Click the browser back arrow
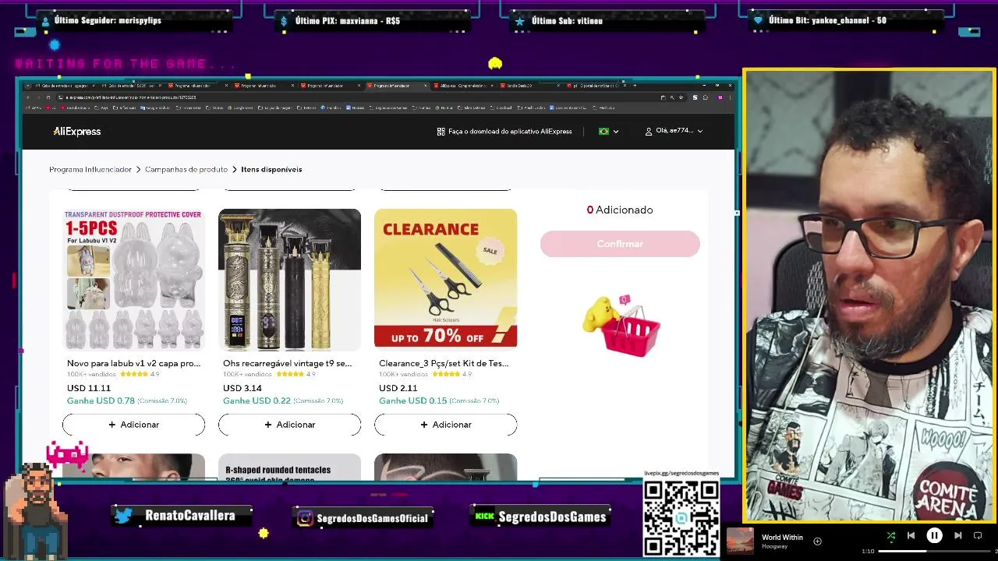Image resolution: width=998 pixels, height=561 pixels. 28,97
